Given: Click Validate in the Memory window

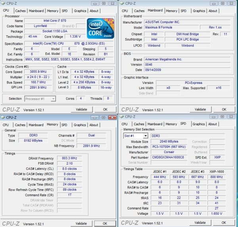Looking at the screenshot, I should click(81, 223).
